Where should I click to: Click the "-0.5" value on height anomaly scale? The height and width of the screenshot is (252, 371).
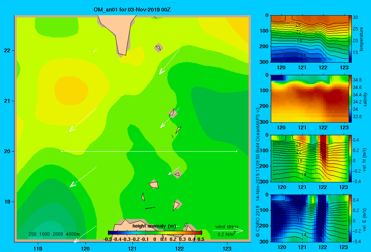pyautogui.click(x=108, y=239)
